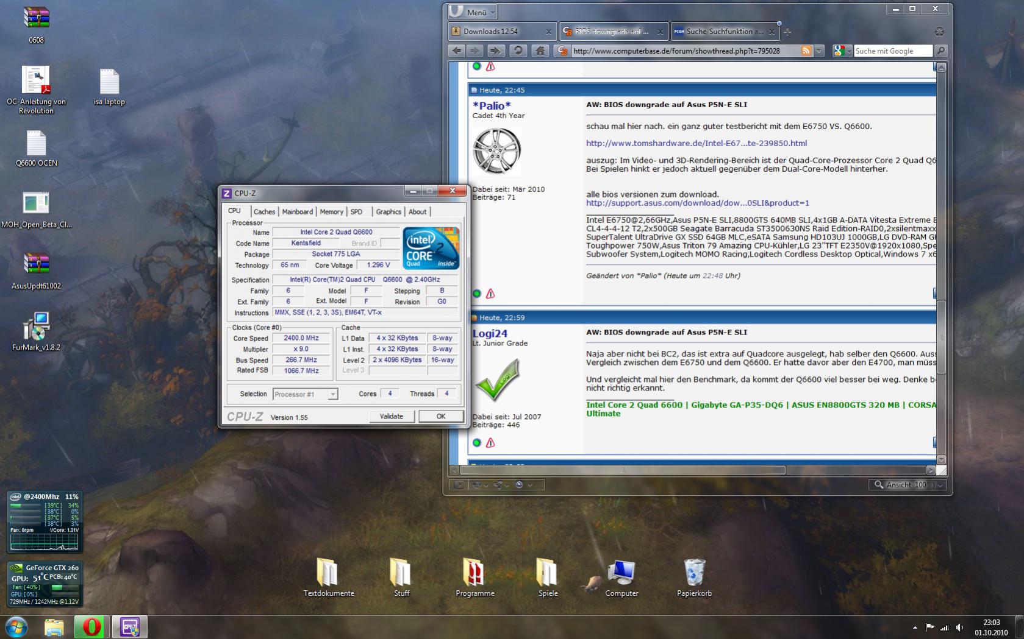Image resolution: width=1024 pixels, height=639 pixels.
Task: Open the SPD tab in CPU-Z
Action: point(357,212)
